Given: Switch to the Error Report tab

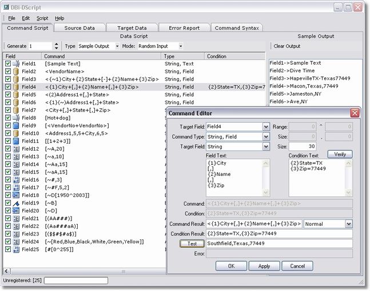Looking at the screenshot, I should [x=184, y=27].
